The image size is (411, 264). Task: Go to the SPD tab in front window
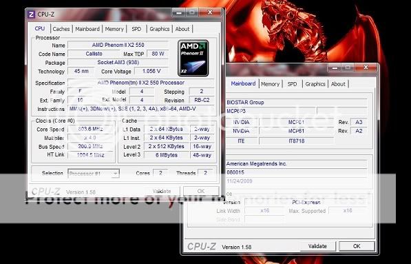136,29
